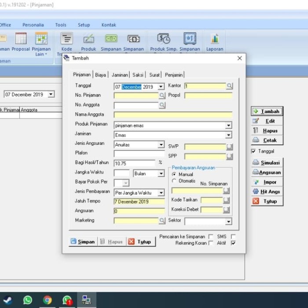Click the No. Simpanan lookup icon
The image size is (308, 308).
(226, 191)
